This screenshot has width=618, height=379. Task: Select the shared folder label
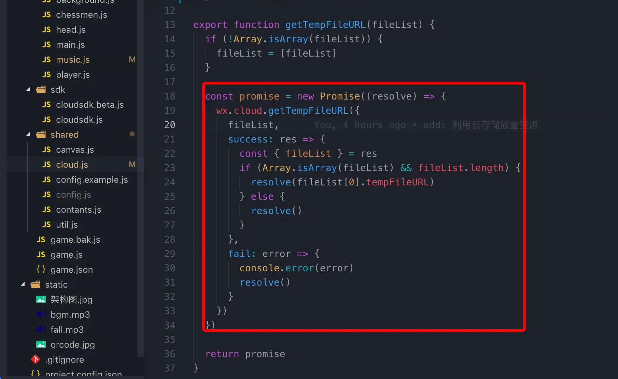pyautogui.click(x=65, y=135)
